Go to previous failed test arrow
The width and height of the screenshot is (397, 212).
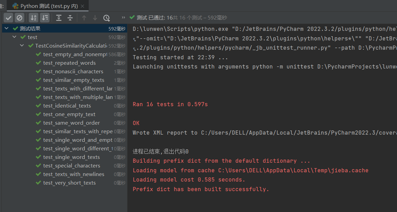click(84, 18)
